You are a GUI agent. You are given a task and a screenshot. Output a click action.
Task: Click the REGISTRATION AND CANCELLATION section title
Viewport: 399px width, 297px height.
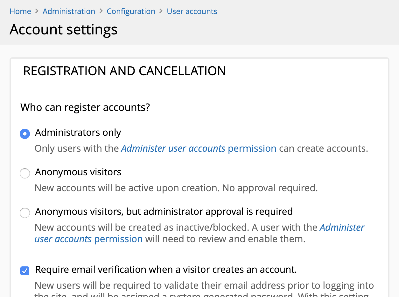pyautogui.click(x=125, y=71)
